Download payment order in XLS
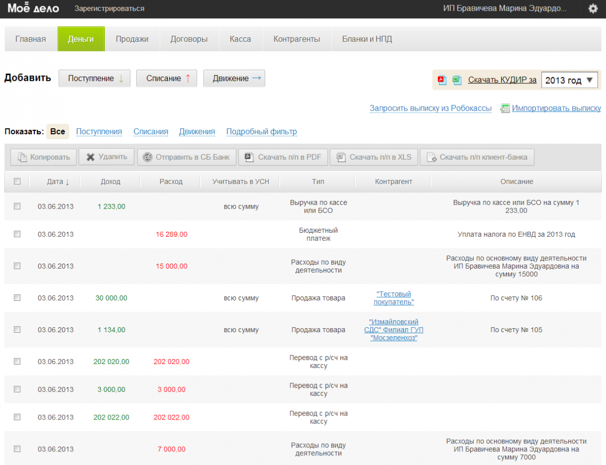The width and height of the screenshot is (606, 465). [x=374, y=157]
